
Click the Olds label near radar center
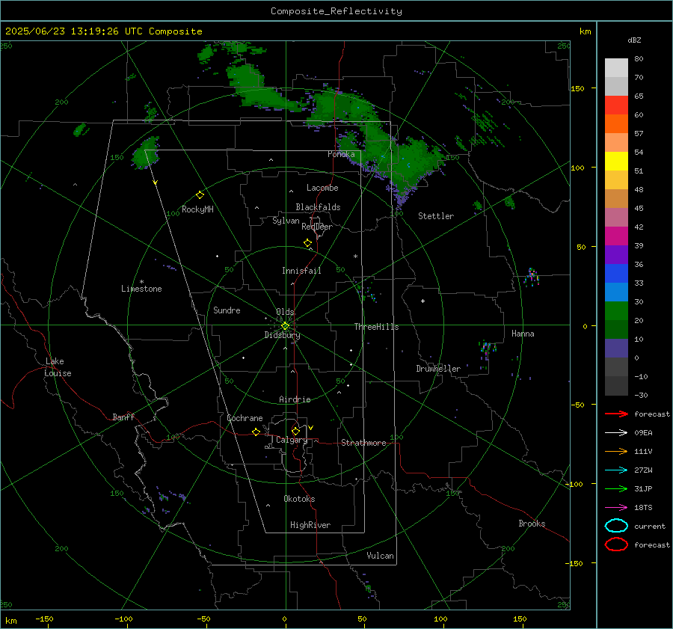(285, 312)
